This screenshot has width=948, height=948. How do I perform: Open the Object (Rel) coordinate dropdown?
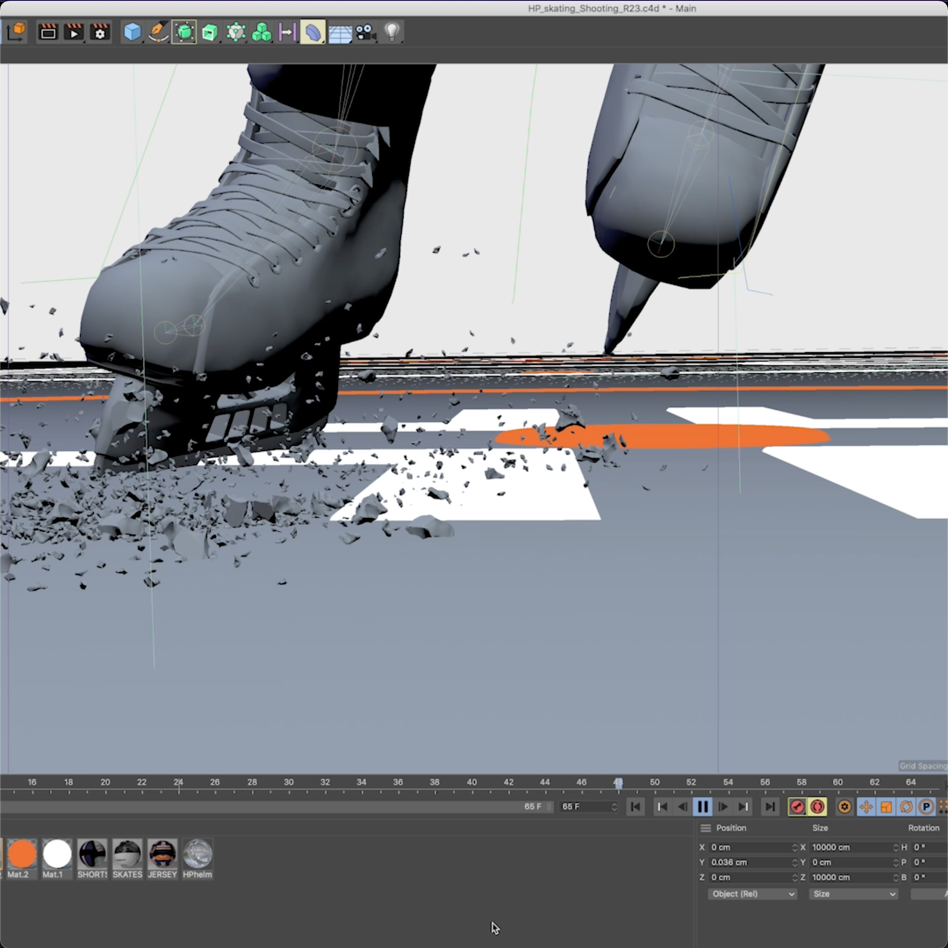click(x=752, y=894)
